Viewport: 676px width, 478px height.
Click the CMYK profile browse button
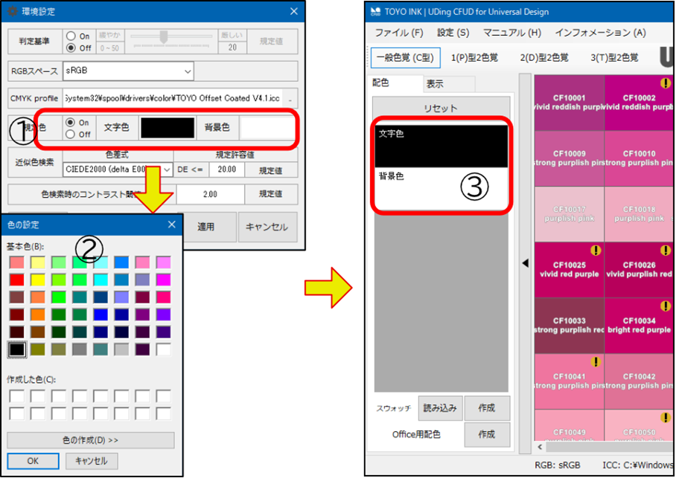(x=290, y=98)
